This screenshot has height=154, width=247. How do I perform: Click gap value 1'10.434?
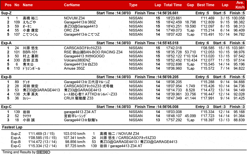[190, 60]
